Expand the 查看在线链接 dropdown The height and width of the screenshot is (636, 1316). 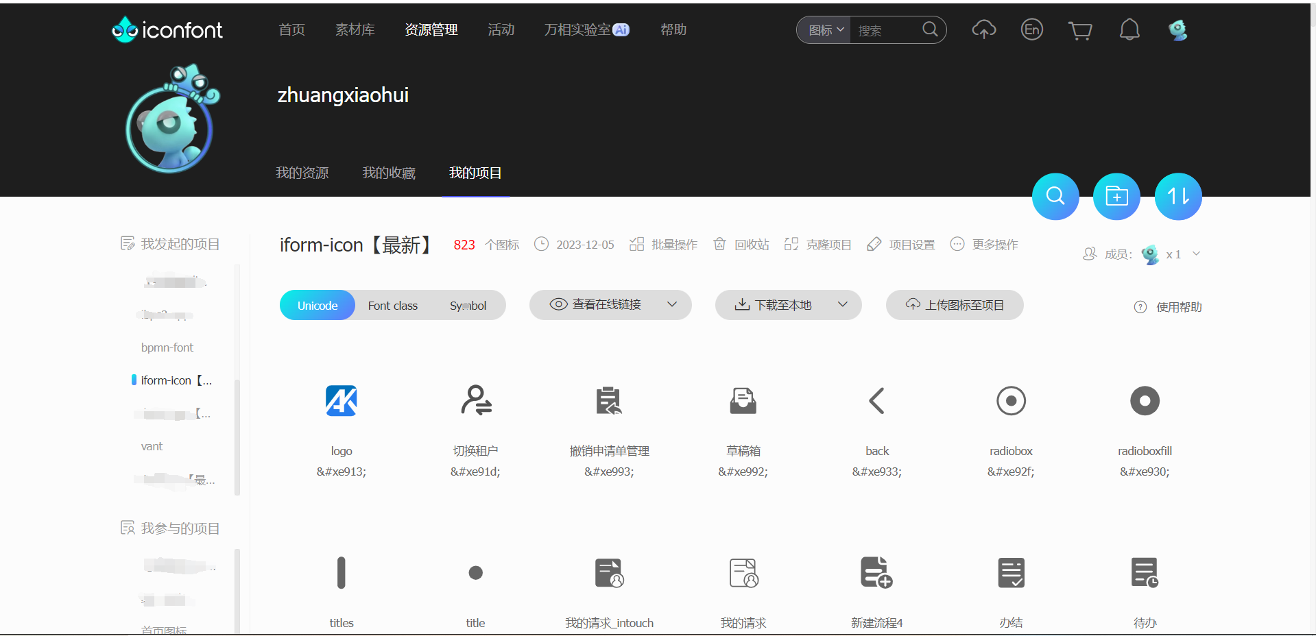[672, 304]
